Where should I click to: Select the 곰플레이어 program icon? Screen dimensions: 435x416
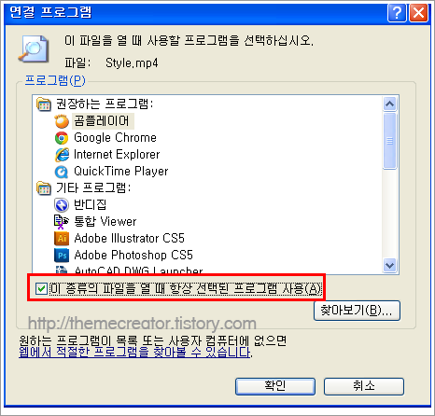(62, 121)
